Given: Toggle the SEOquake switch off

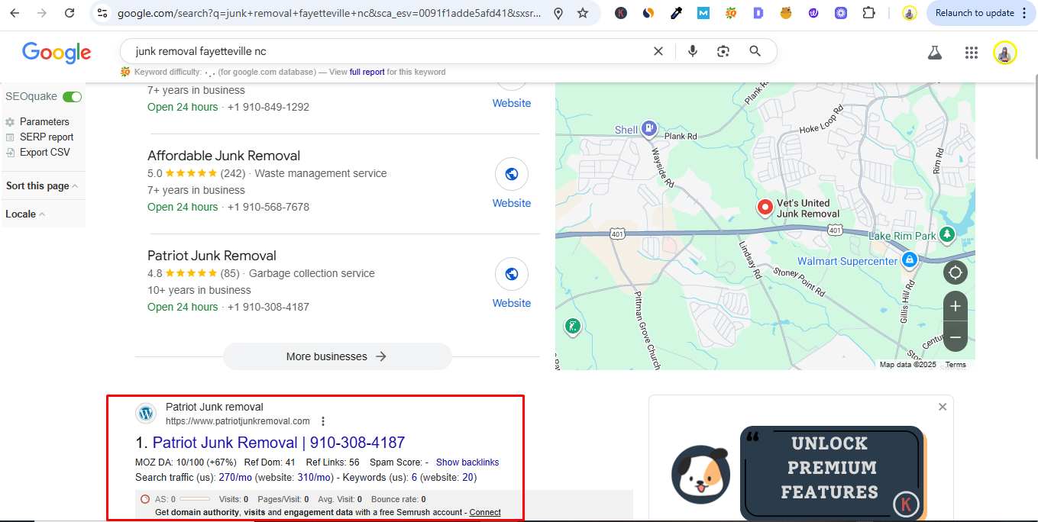Looking at the screenshot, I should click(73, 97).
